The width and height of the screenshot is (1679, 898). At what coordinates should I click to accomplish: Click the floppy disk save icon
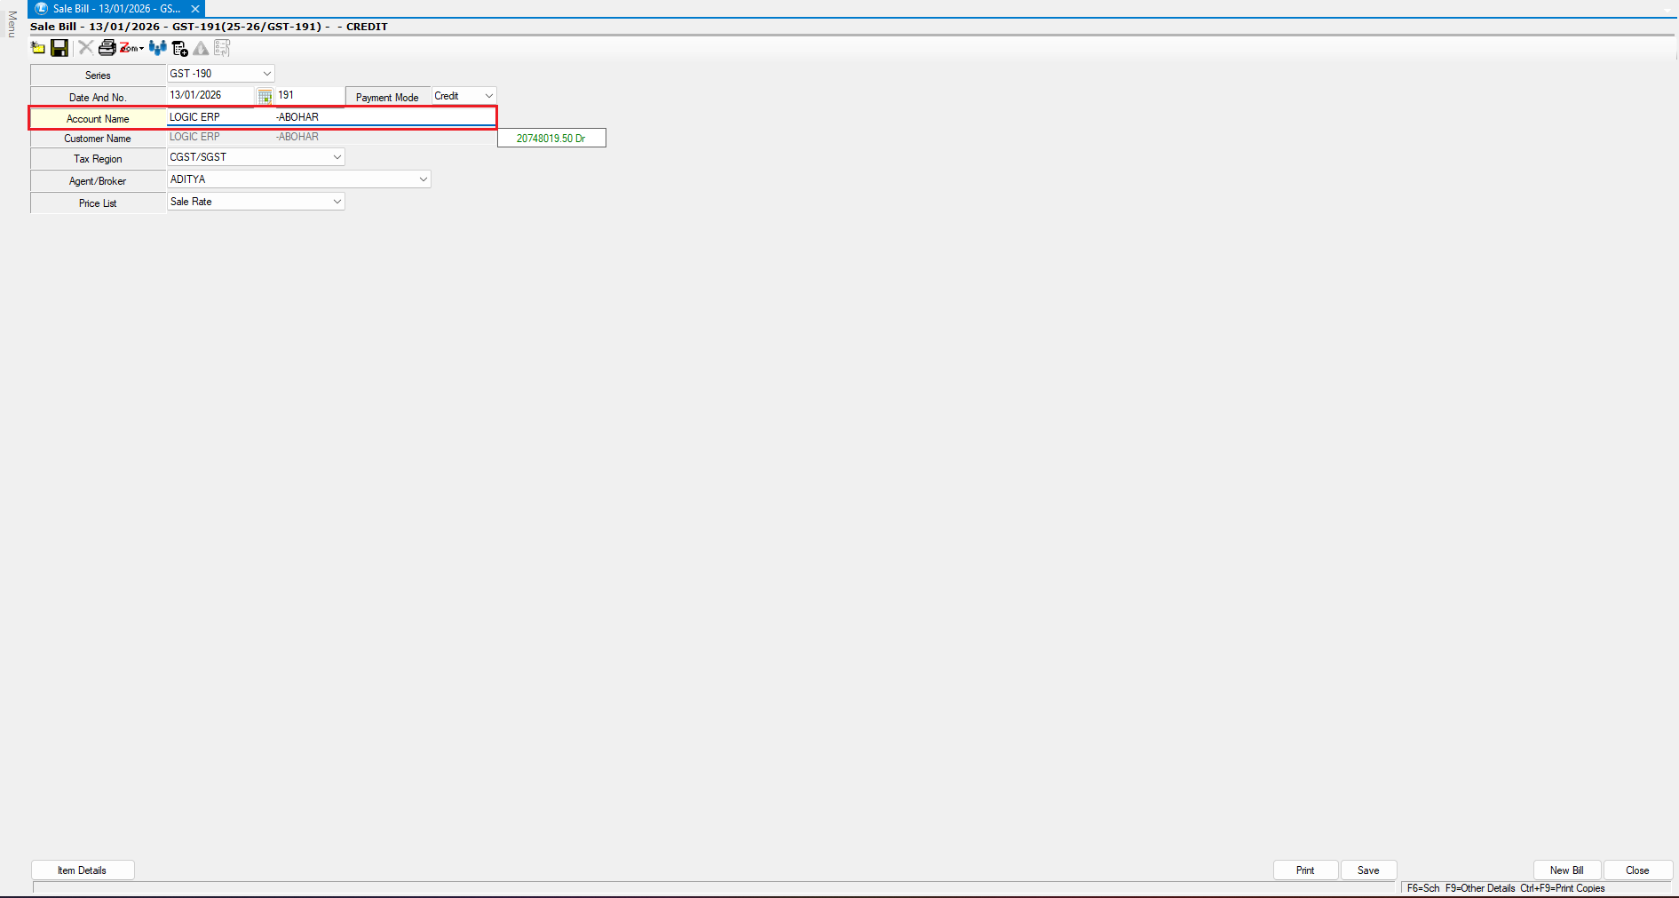coord(59,48)
